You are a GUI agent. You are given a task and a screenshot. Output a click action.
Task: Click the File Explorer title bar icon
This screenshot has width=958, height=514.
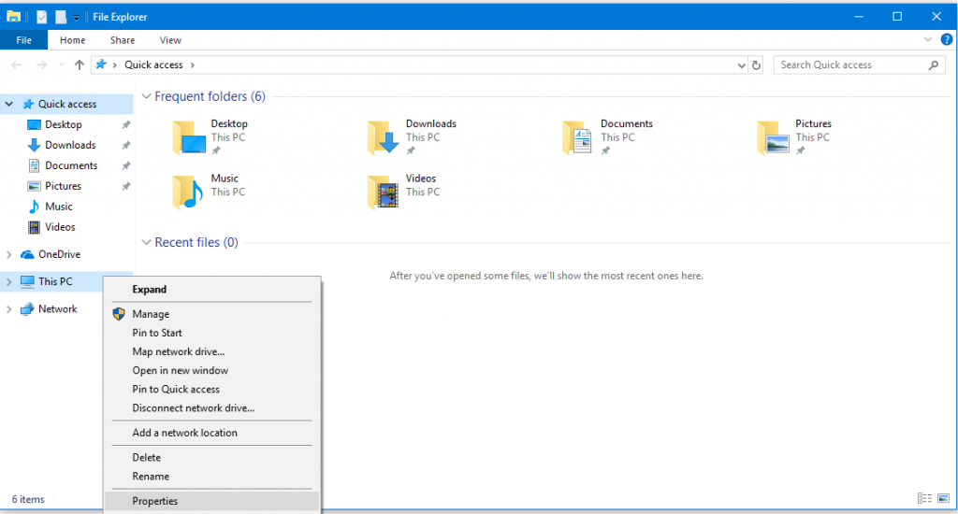(x=13, y=17)
